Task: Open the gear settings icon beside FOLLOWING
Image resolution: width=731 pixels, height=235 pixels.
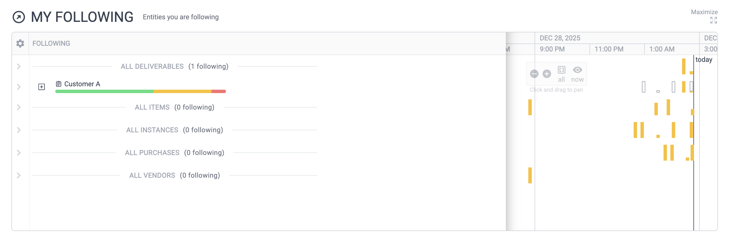Action: click(20, 43)
